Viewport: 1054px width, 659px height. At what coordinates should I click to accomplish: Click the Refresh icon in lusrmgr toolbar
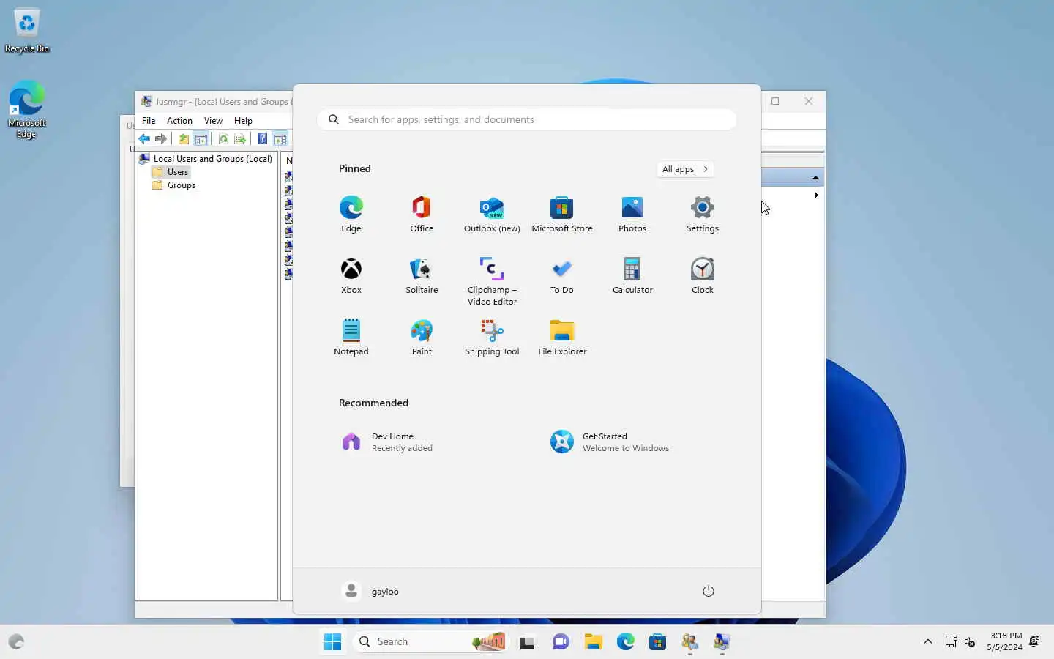[223, 139]
